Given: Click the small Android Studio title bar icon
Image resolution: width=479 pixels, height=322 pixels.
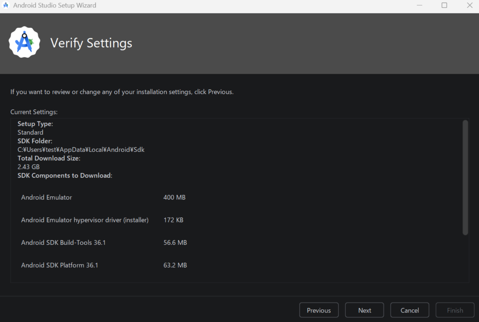Looking at the screenshot, I should [6, 6].
